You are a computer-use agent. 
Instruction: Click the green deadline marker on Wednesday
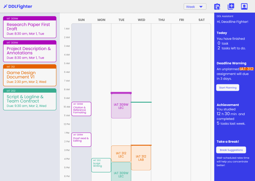coord(141,102)
